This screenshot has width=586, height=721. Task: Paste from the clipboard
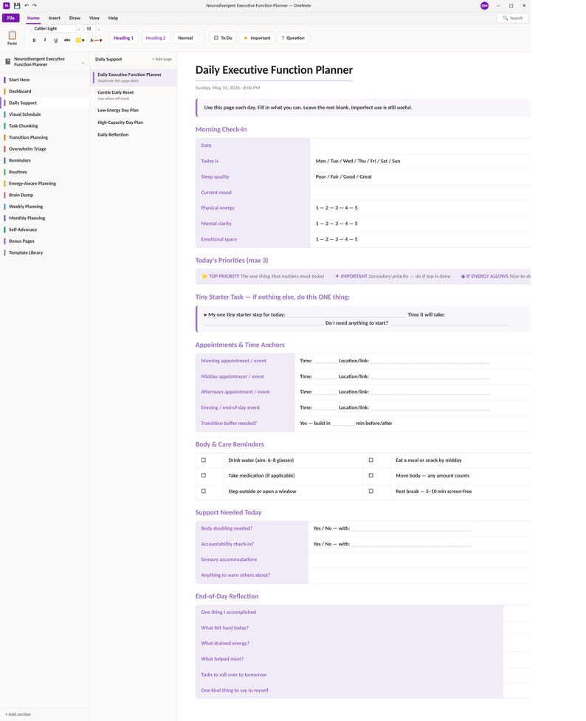click(x=12, y=37)
